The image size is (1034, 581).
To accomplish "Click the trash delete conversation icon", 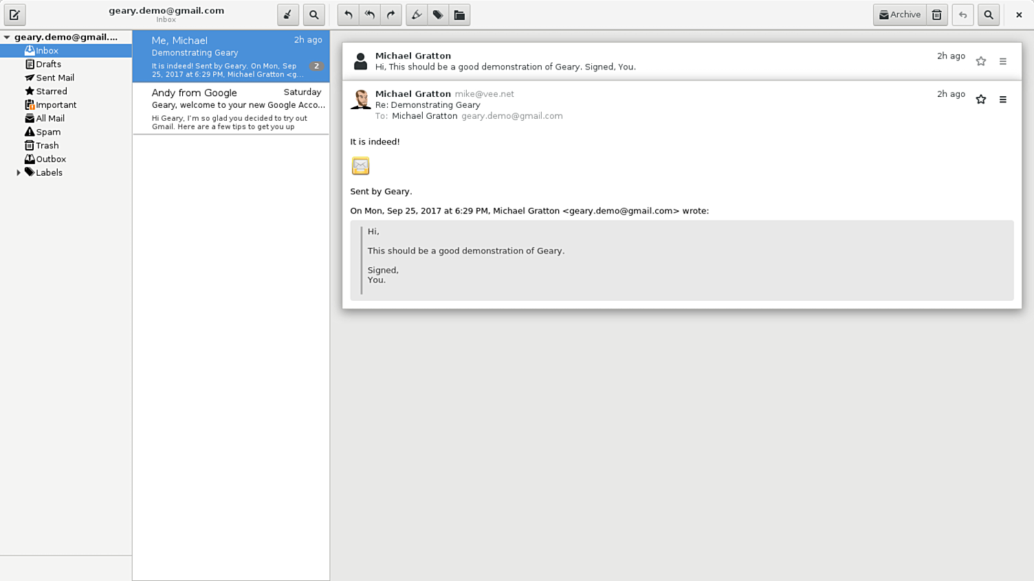I will tap(936, 15).
